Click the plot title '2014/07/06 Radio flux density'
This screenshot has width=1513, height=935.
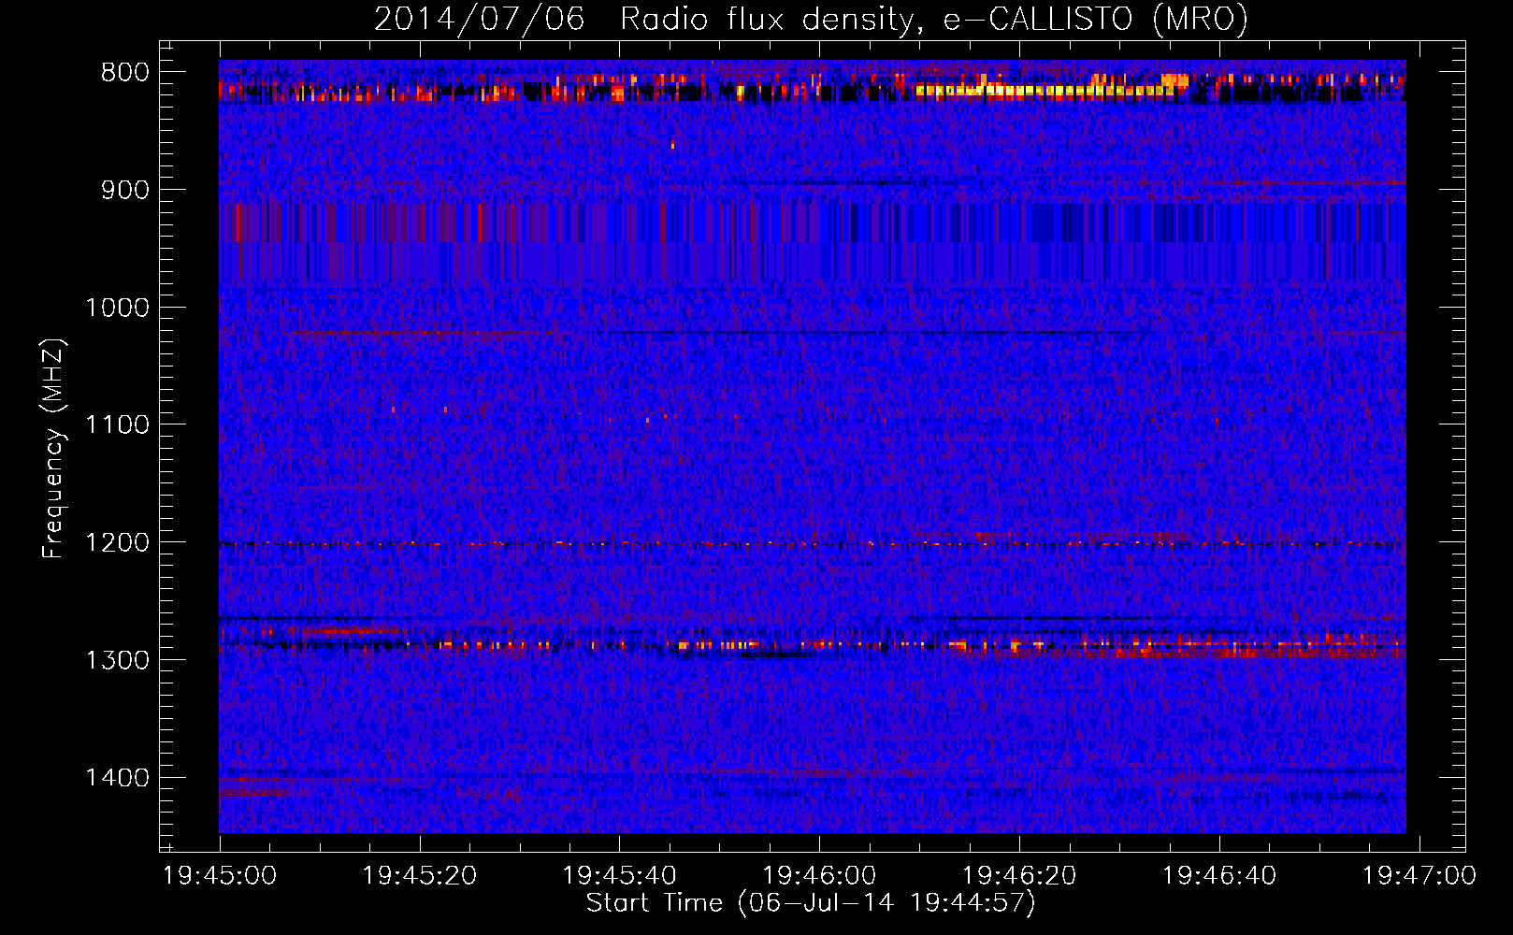click(811, 19)
